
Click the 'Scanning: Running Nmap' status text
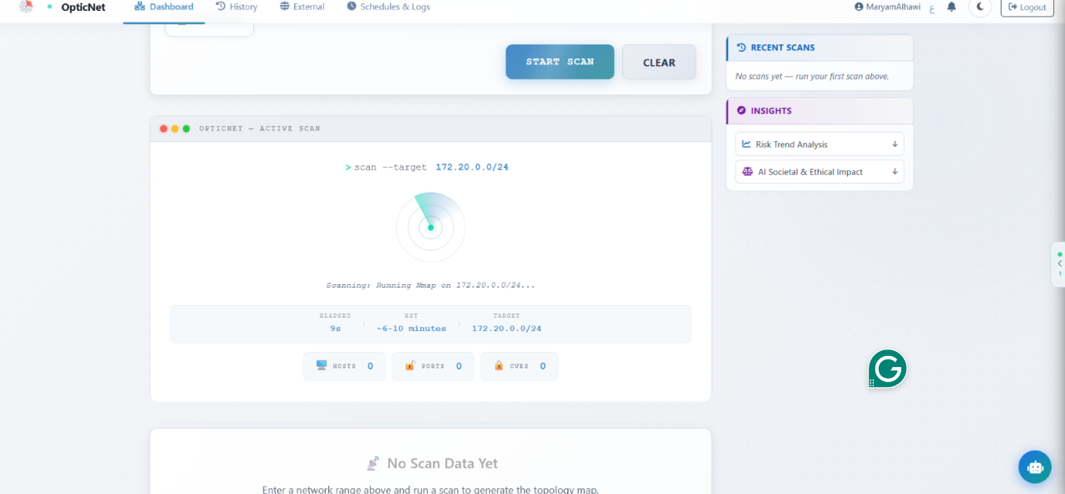click(x=430, y=285)
